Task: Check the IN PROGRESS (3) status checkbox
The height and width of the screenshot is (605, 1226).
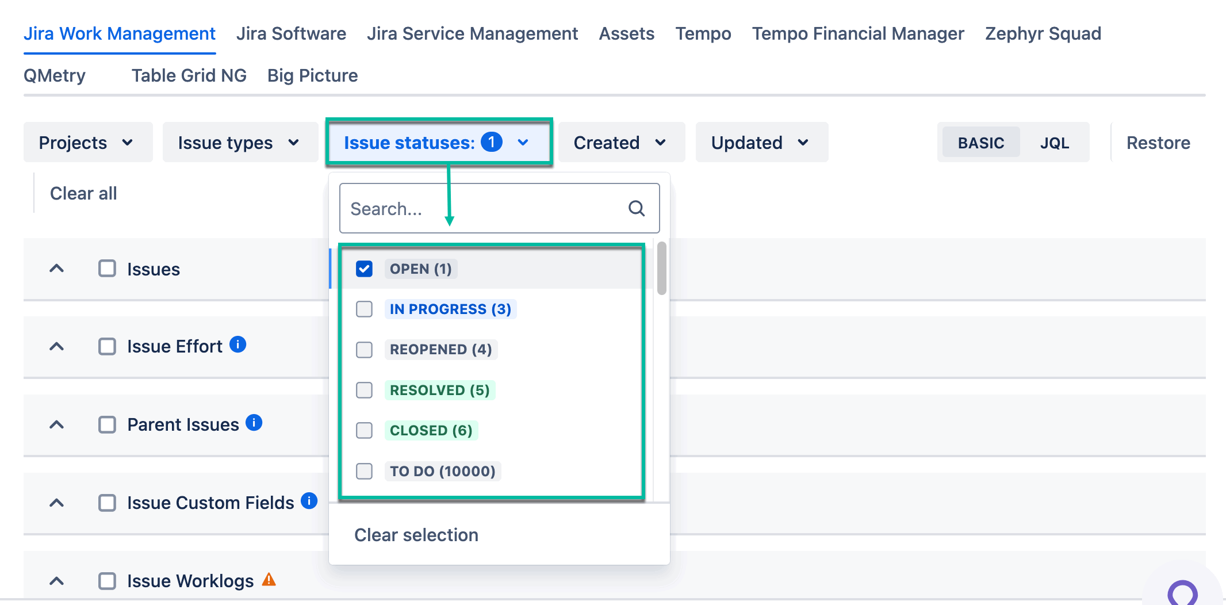Action: (x=365, y=309)
